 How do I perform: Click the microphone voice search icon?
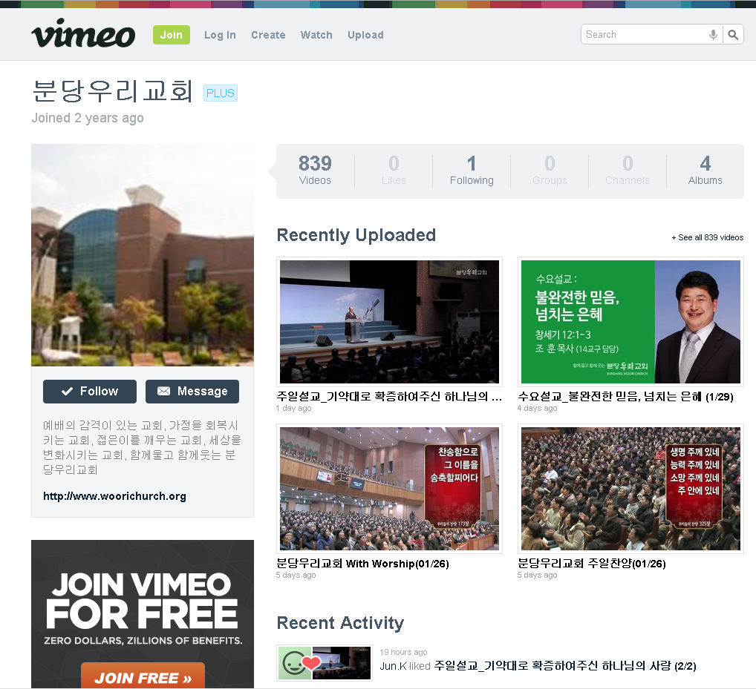[713, 35]
